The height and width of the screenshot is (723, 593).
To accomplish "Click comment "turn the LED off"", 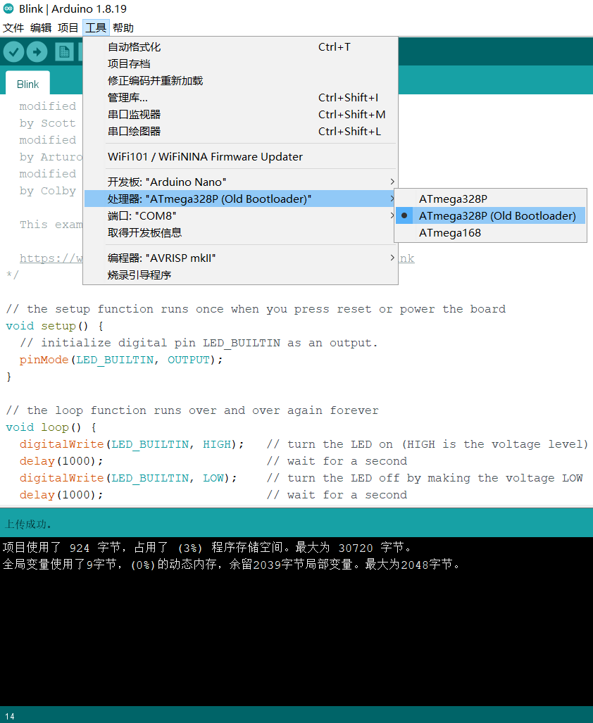I will click(425, 478).
